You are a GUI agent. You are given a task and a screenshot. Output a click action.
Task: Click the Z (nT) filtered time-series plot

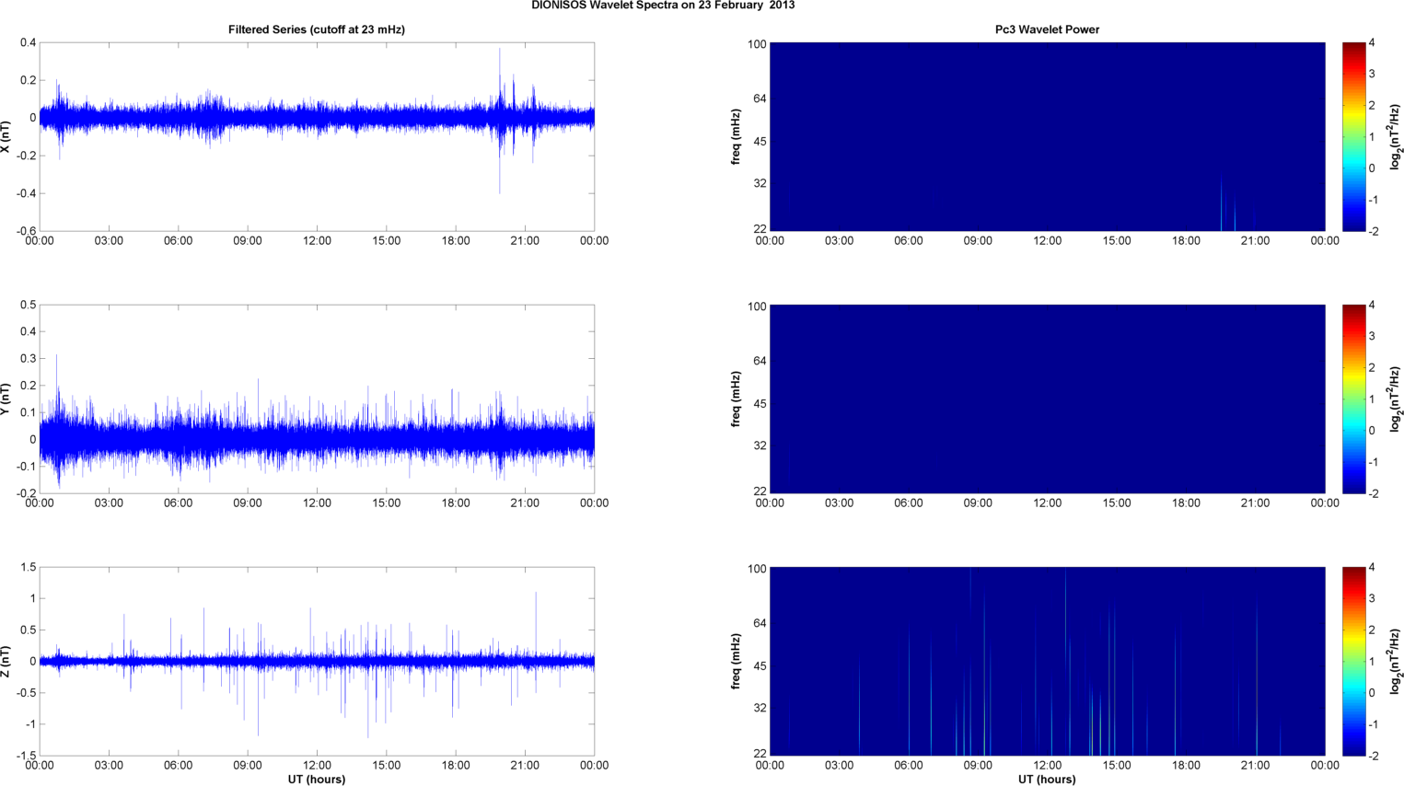click(317, 661)
